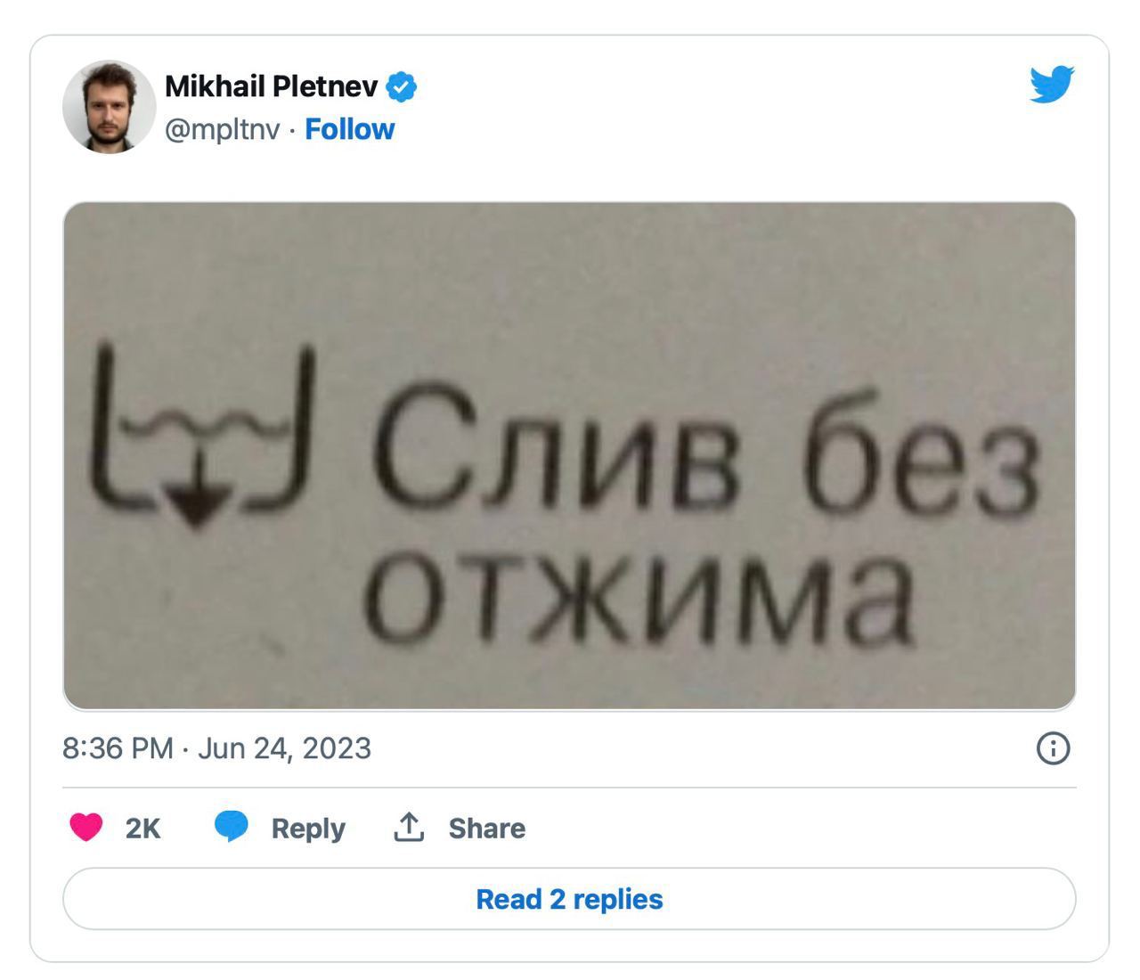The image size is (1140, 980).
Task: Click the Mikhail Pletnev display name
Action: coord(272,86)
